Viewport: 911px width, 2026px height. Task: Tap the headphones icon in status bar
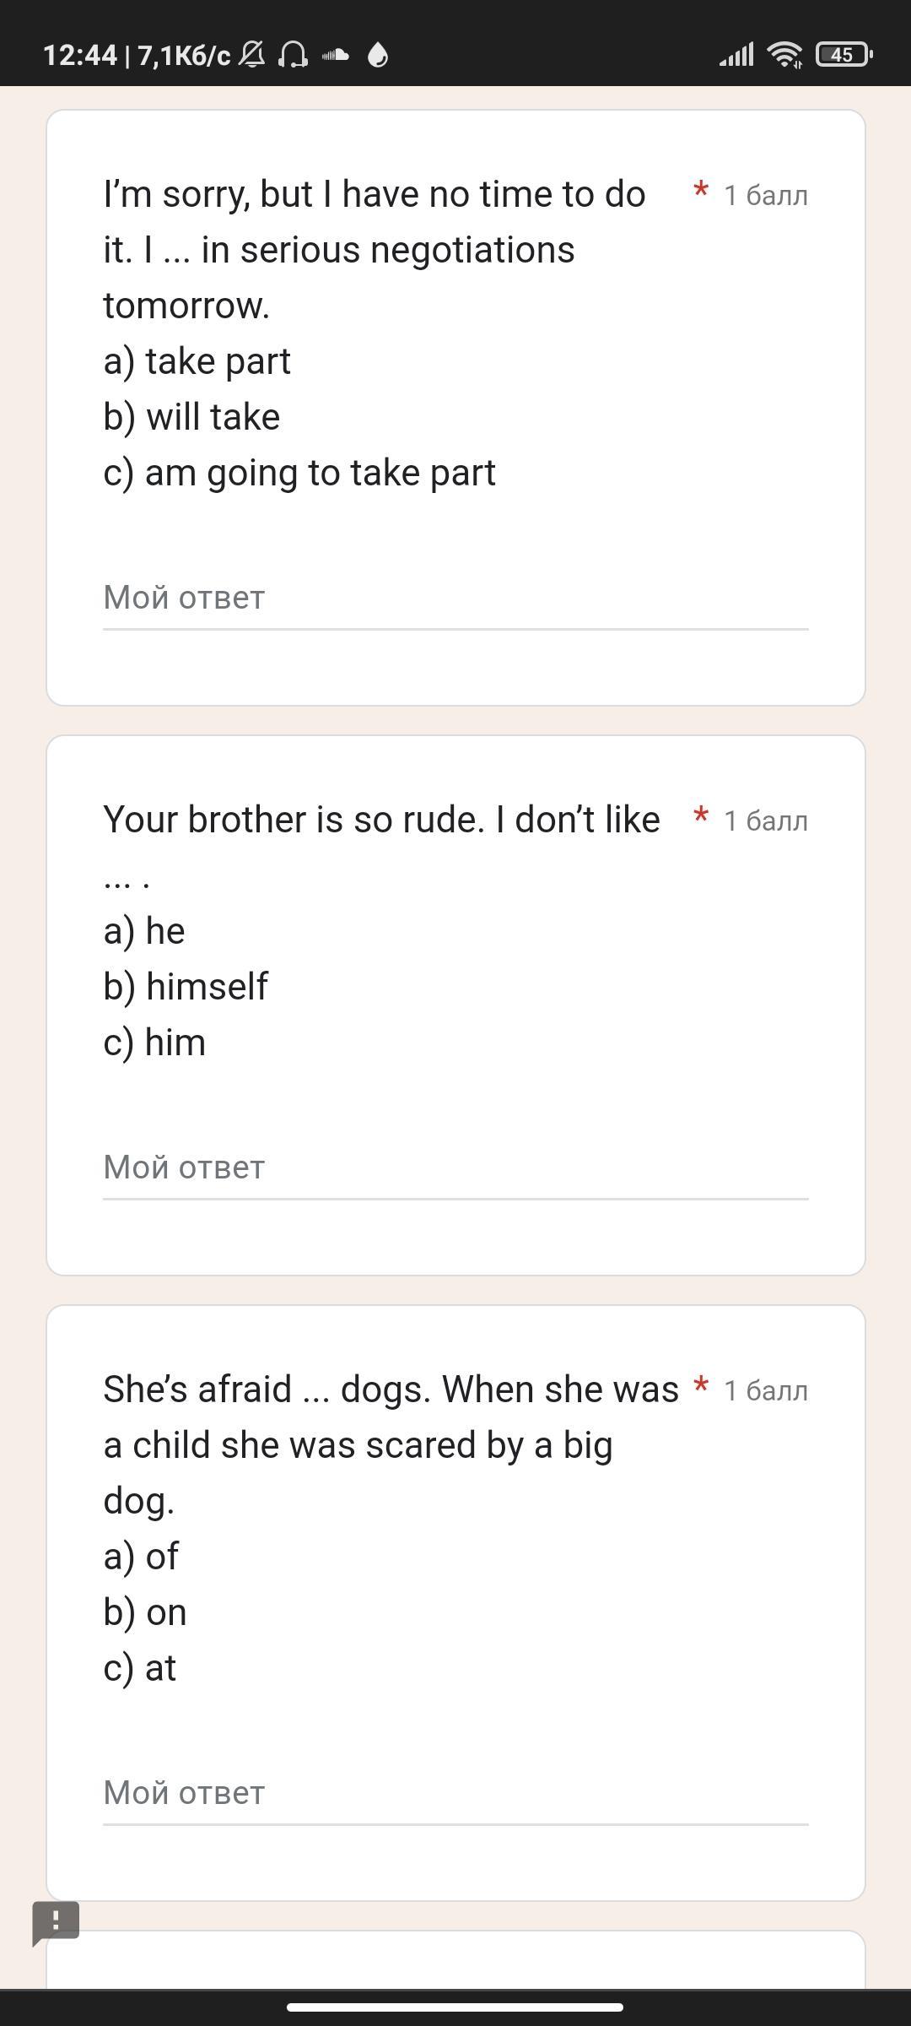[x=293, y=56]
